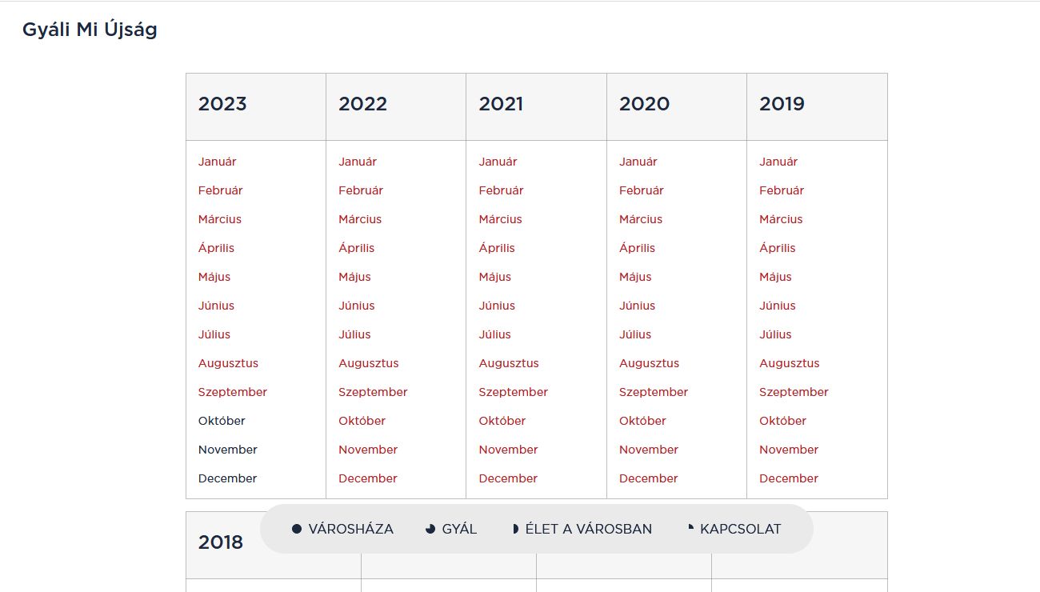Viewport: 1040px width, 592px height.
Task: Open Május under the 2022 heading
Action: 354,277
